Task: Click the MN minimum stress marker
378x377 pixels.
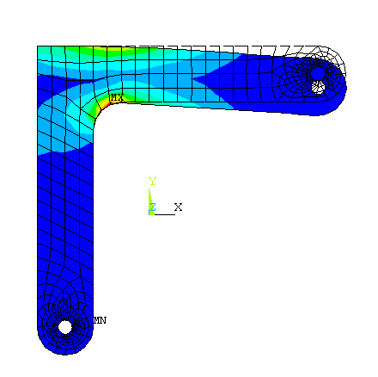Action: pyautogui.click(x=100, y=320)
